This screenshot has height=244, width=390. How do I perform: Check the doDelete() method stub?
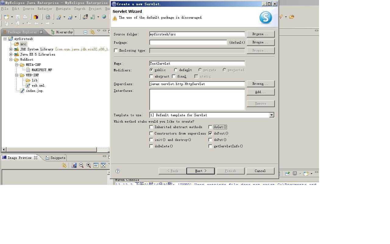(151, 146)
